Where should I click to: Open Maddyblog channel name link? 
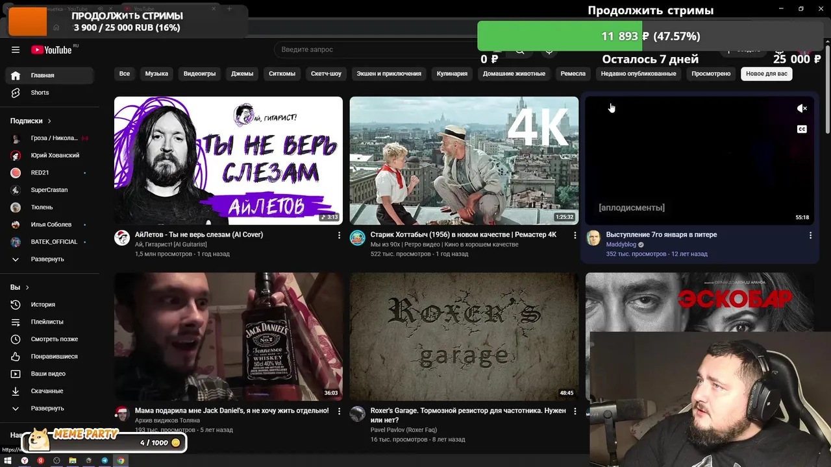[621, 245]
